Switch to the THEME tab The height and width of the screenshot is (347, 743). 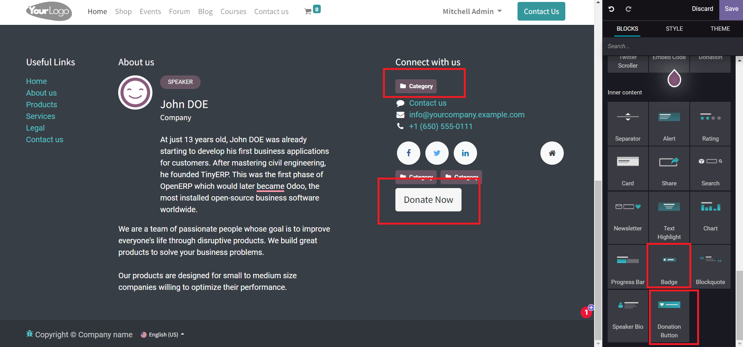point(720,29)
